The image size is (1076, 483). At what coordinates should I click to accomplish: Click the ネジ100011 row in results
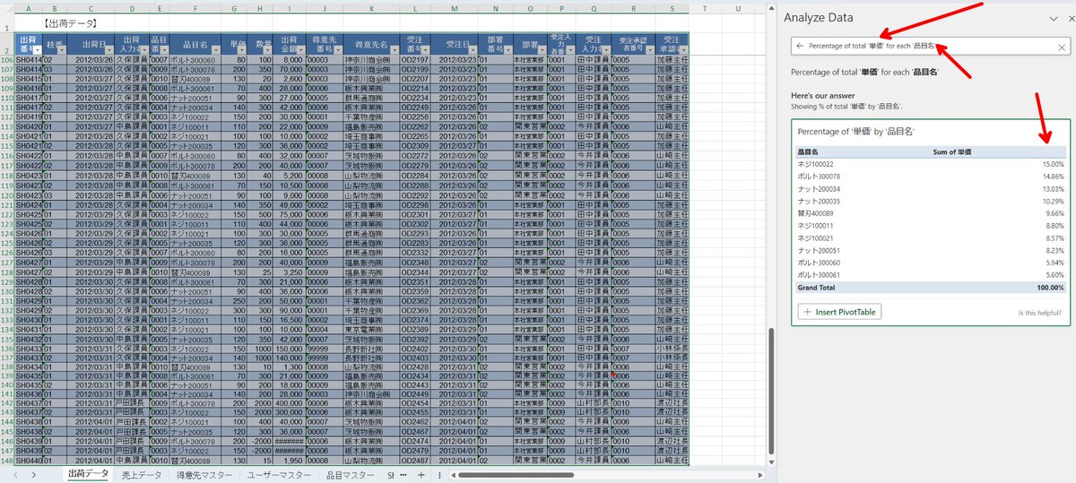click(931, 227)
